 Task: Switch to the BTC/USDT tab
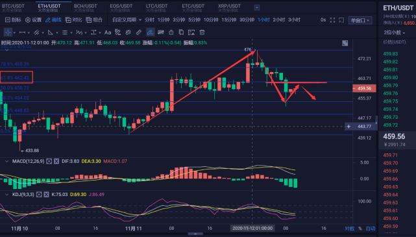(13, 7)
